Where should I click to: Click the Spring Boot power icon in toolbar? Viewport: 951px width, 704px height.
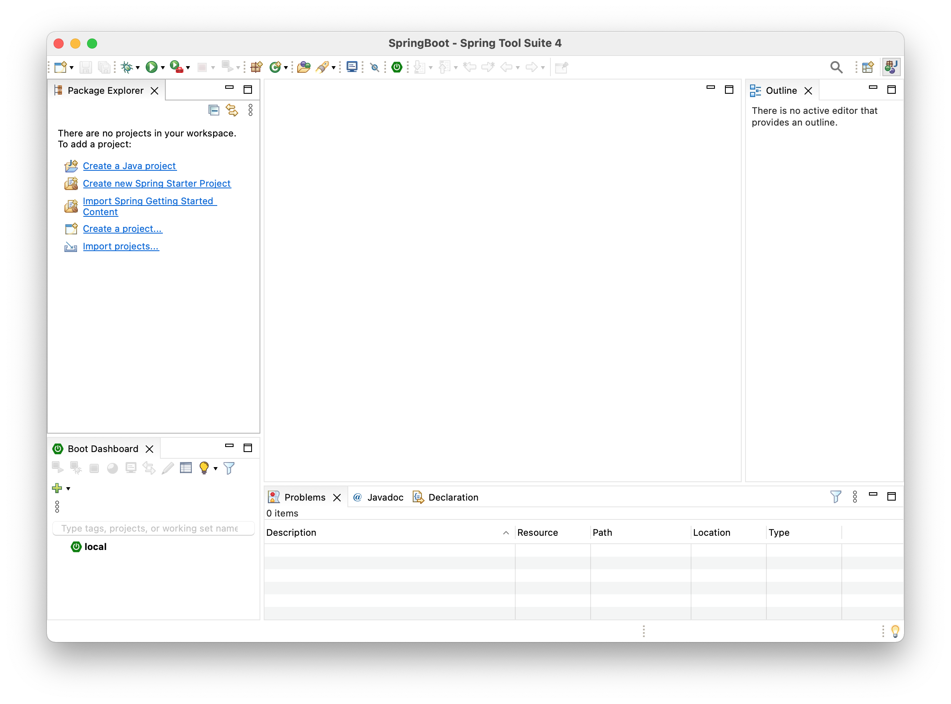397,67
